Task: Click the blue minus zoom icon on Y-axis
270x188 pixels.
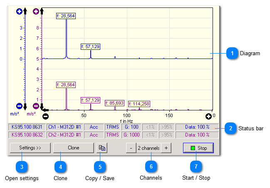Action: pyautogui.click(x=19, y=106)
